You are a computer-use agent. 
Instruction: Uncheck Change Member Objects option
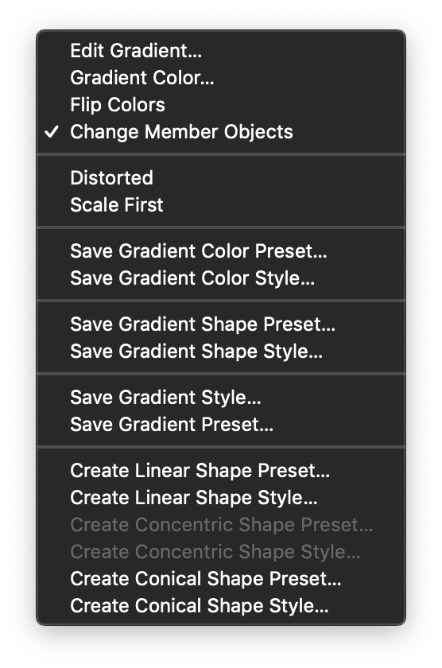221,132
